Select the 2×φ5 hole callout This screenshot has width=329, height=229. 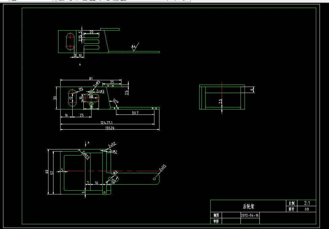coord(97,84)
